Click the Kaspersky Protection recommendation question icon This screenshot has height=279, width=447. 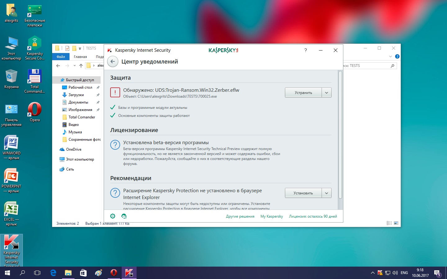115,193
